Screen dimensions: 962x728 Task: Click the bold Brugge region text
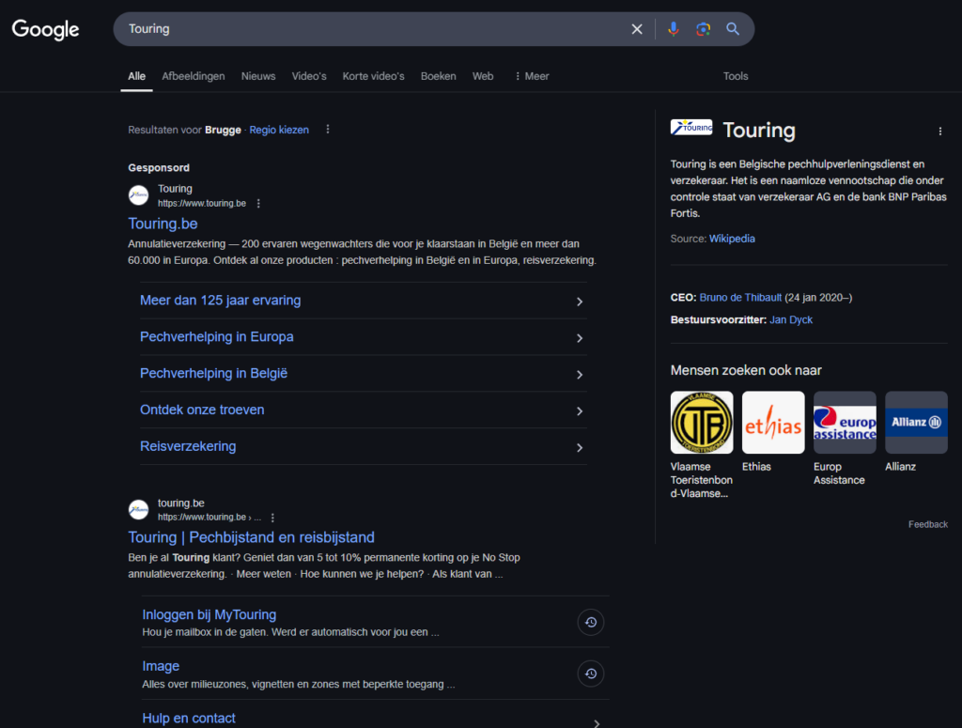pyautogui.click(x=223, y=130)
